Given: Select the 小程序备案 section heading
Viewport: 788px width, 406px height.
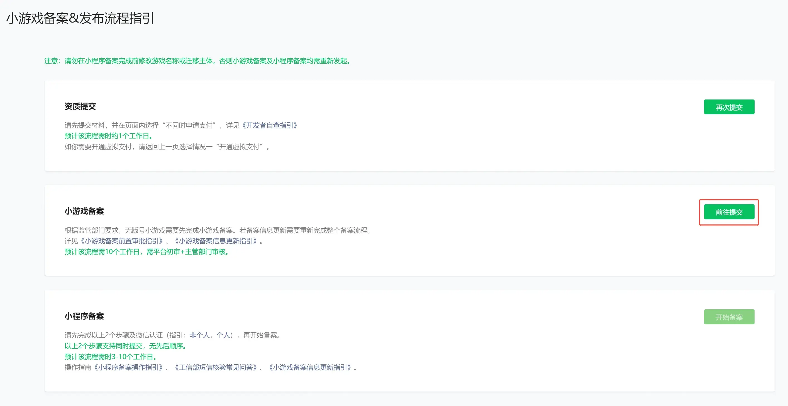Looking at the screenshot, I should pos(84,316).
